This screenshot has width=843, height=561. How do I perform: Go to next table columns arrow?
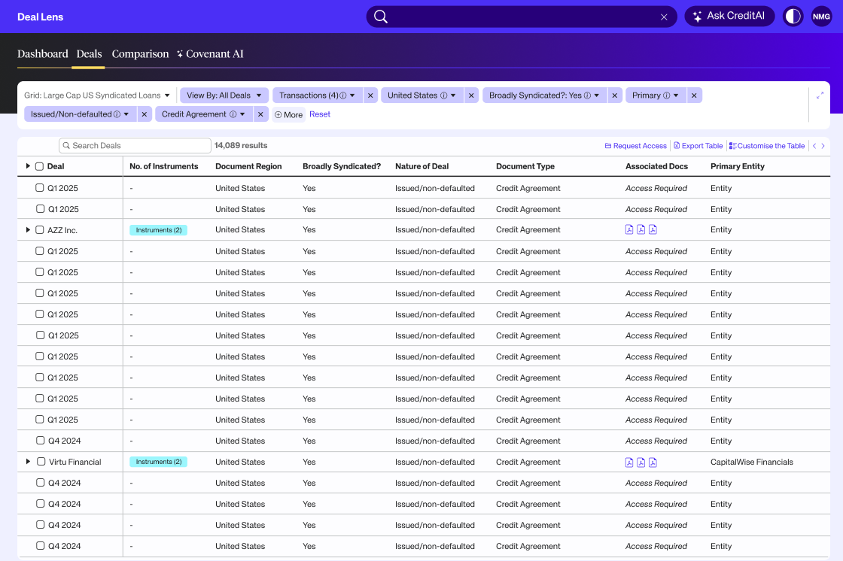click(x=823, y=146)
